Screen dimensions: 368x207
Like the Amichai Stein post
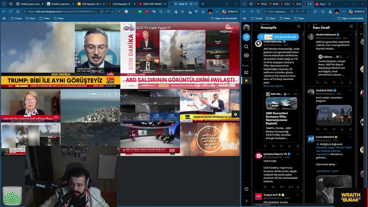[x=334, y=129]
